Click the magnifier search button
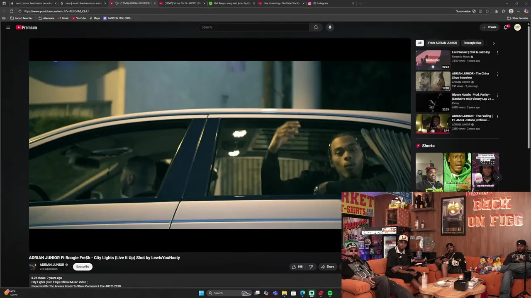531x298 pixels. [x=316, y=27]
